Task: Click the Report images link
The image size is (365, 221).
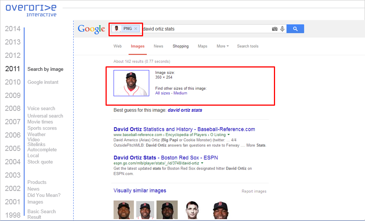Action: (x=254, y=191)
